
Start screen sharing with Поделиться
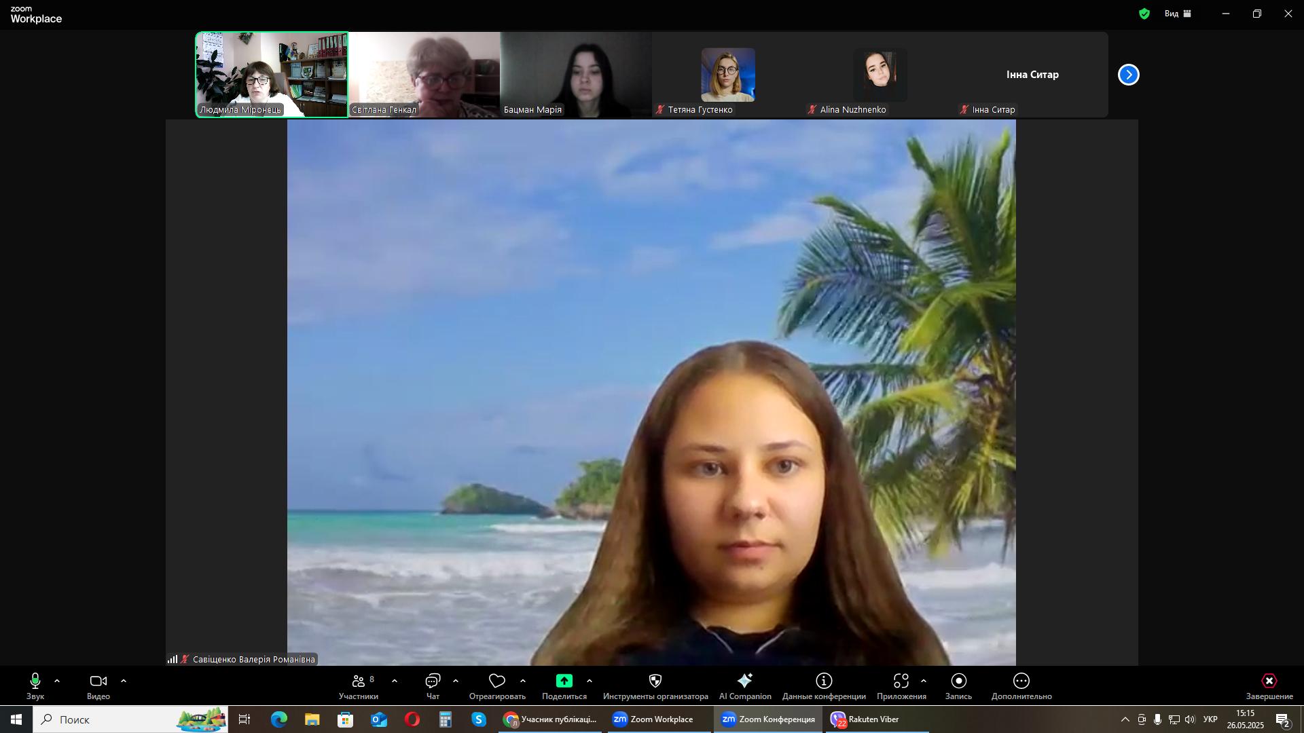564,686
